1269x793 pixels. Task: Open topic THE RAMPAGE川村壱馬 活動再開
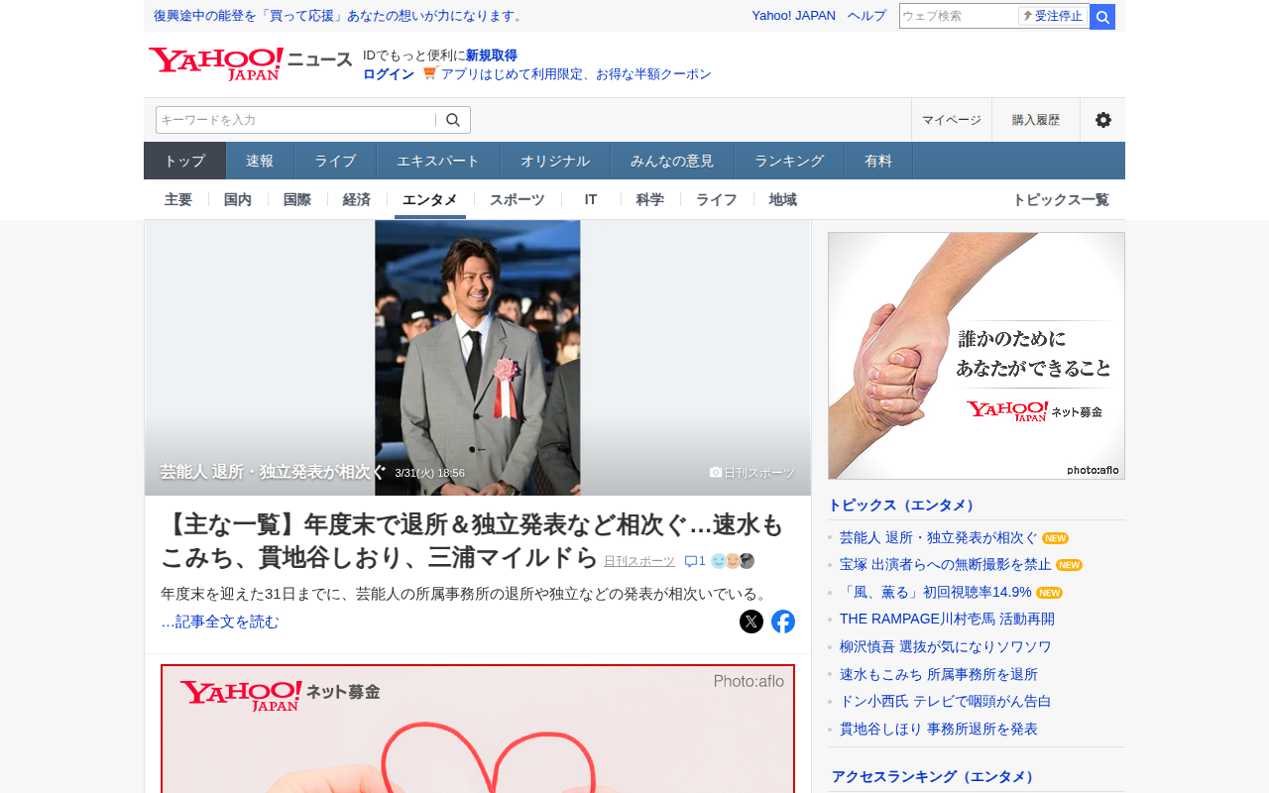947,619
